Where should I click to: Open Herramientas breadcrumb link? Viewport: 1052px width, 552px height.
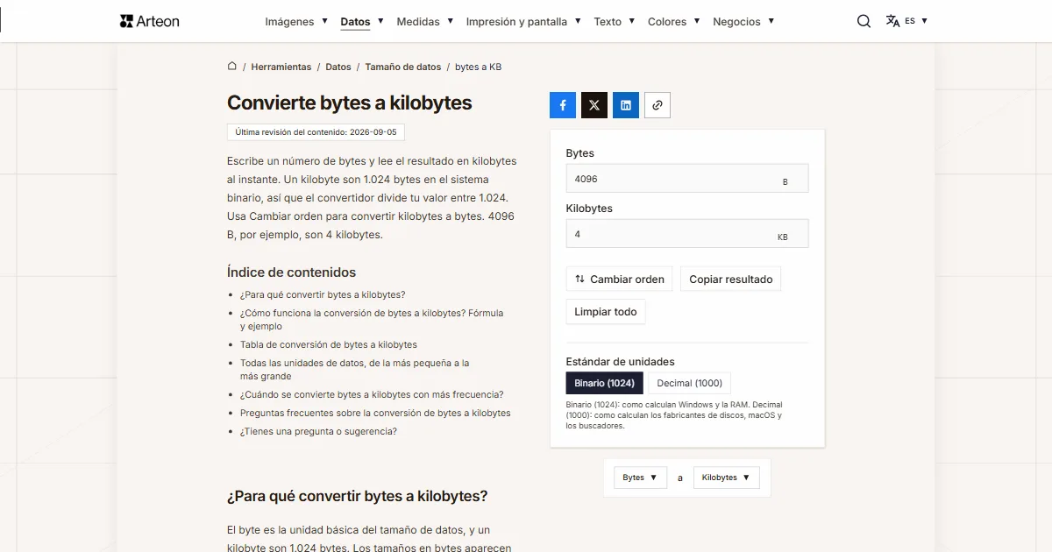[x=281, y=67]
